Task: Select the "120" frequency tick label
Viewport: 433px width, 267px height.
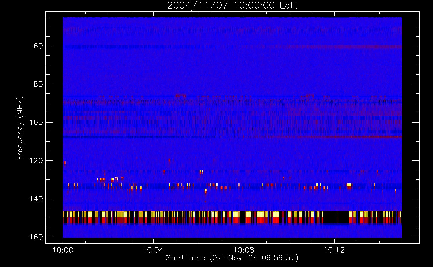Action: click(x=36, y=161)
